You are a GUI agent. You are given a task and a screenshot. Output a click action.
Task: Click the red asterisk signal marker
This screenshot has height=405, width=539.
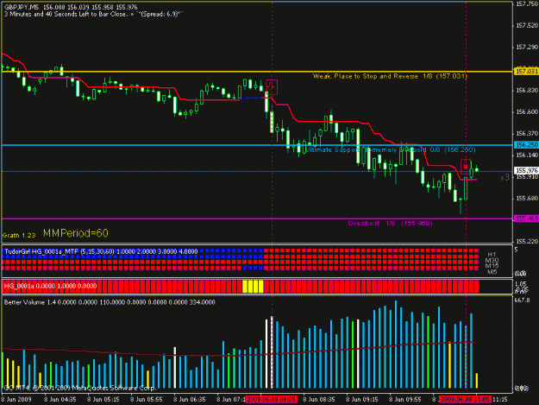click(x=466, y=168)
